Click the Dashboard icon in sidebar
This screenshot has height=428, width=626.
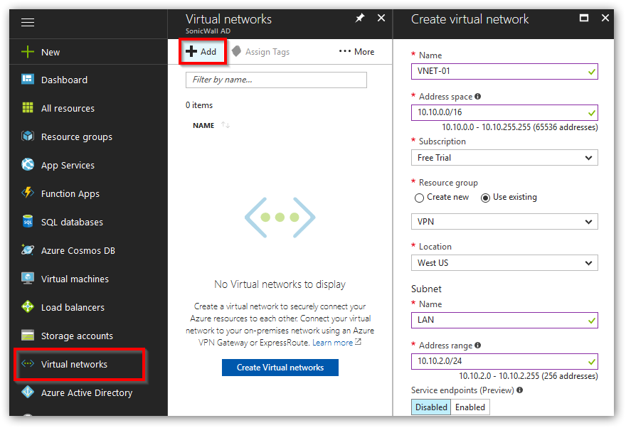tap(28, 79)
